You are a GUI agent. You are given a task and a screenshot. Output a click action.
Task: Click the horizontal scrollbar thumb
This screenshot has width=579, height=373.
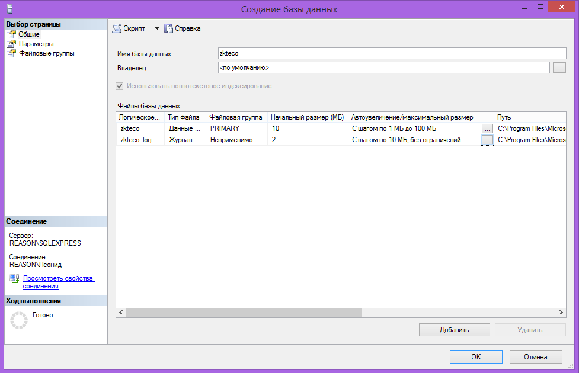(x=244, y=313)
